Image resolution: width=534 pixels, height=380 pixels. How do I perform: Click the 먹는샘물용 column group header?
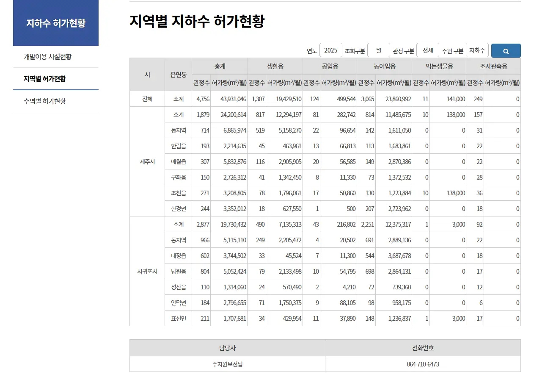tap(439, 66)
